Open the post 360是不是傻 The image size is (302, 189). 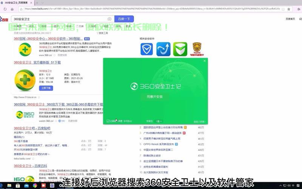tap(21, 141)
